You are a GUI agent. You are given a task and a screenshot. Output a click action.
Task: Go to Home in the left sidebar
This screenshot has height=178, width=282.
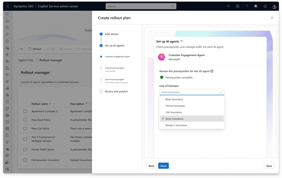[7, 21]
